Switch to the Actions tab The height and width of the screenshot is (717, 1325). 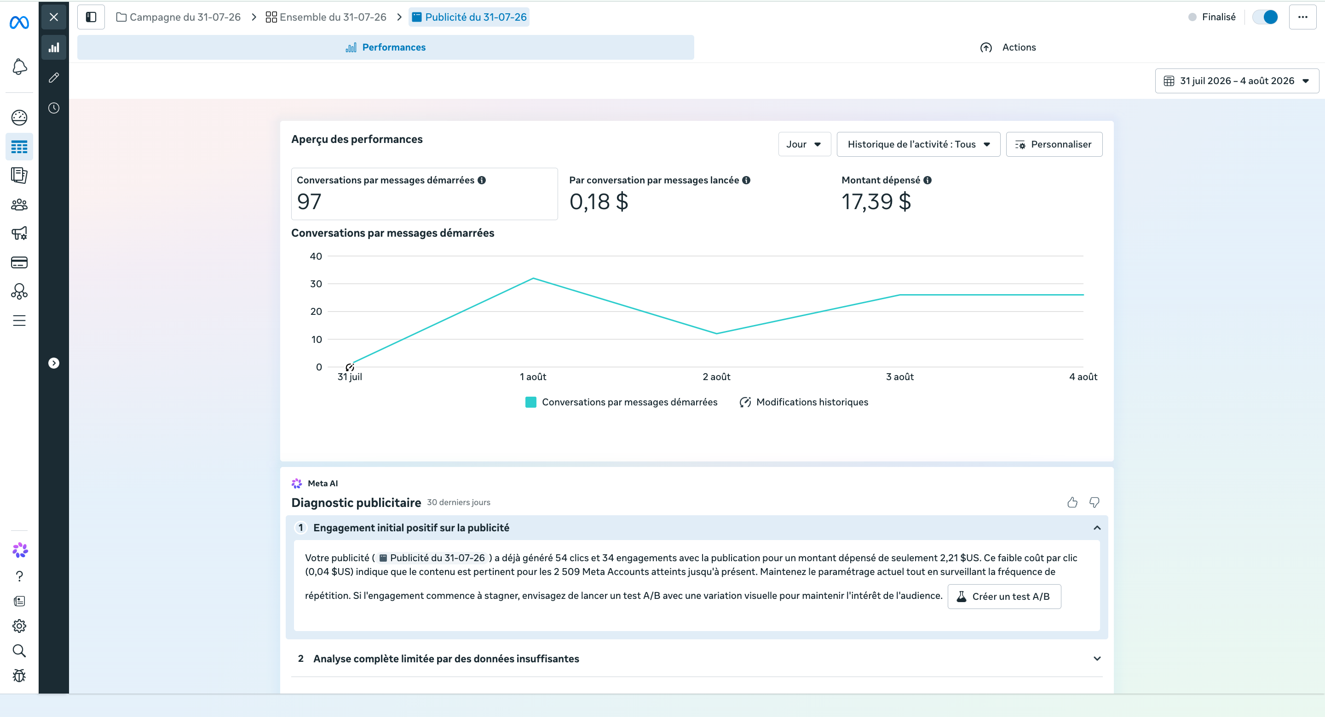click(x=1008, y=47)
